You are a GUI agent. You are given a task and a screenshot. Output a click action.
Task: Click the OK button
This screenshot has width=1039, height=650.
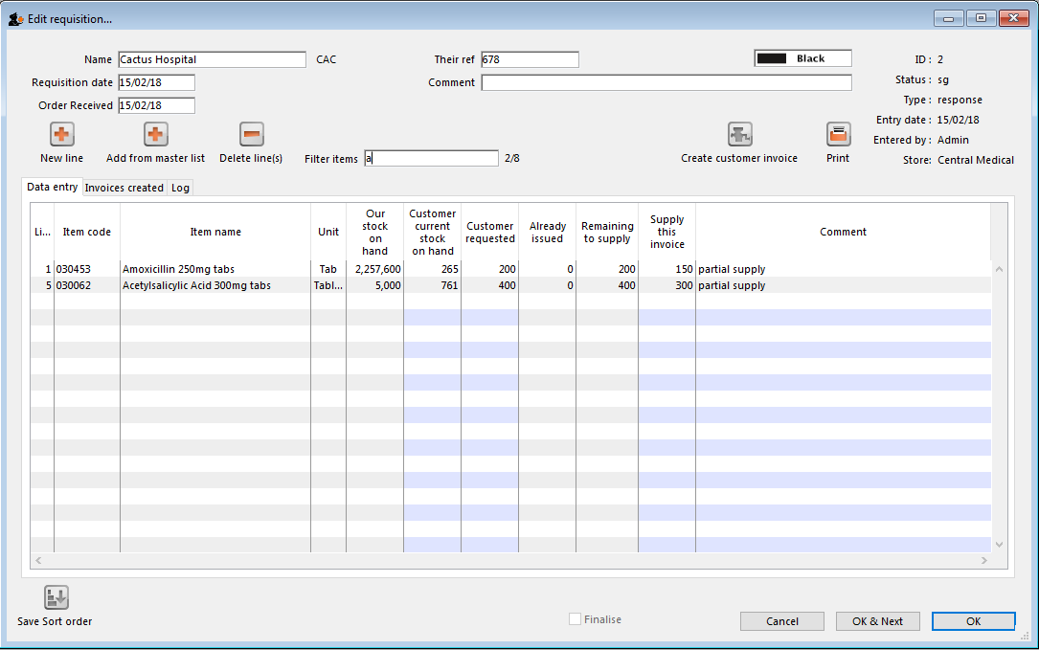tap(973, 621)
